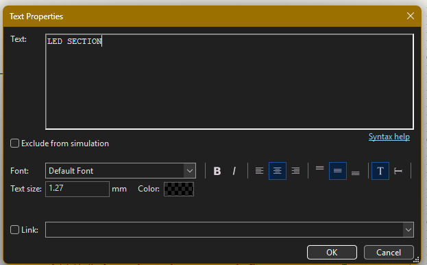Click the Link input field
Viewport: 427px width, 265px height.
click(x=224, y=230)
